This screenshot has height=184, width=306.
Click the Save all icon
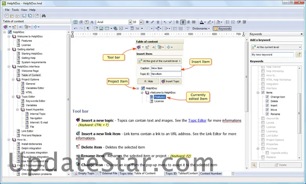pos(30,16)
